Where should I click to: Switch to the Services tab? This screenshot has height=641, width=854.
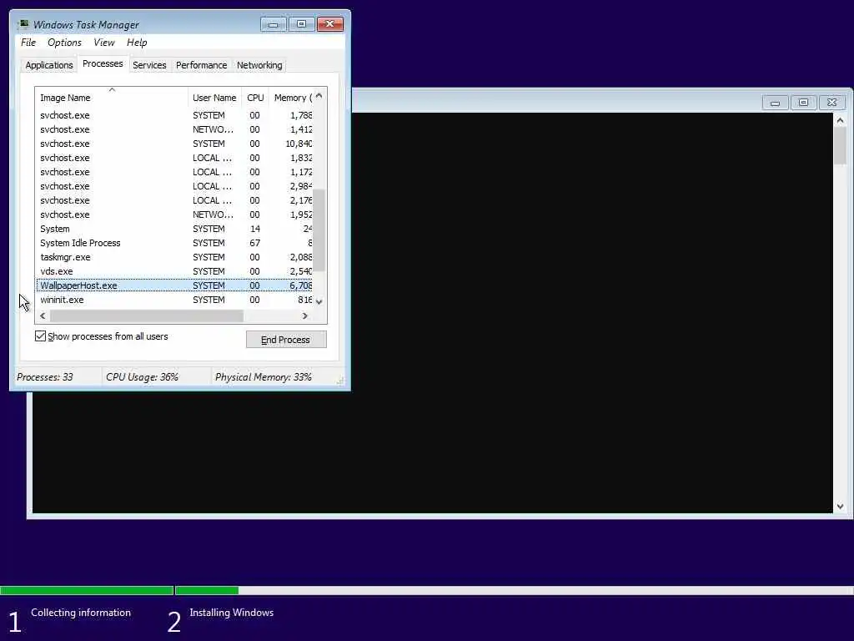149,65
